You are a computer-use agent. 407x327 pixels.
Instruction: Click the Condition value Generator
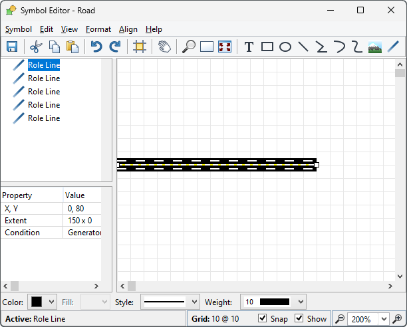pyautogui.click(x=84, y=233)
